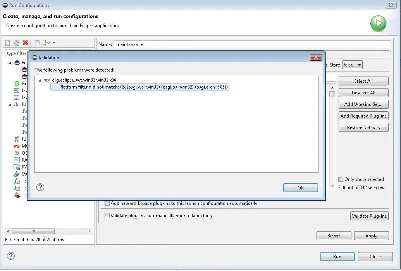Select the RWT Application globe-window icon
The width and height of the screenshot is (401, 271).
17,167
